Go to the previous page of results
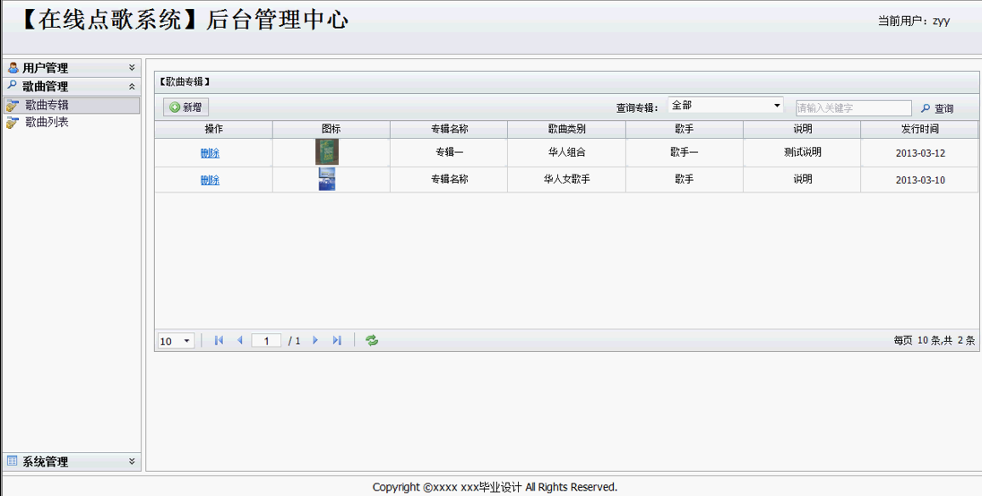 coord(239,340)
